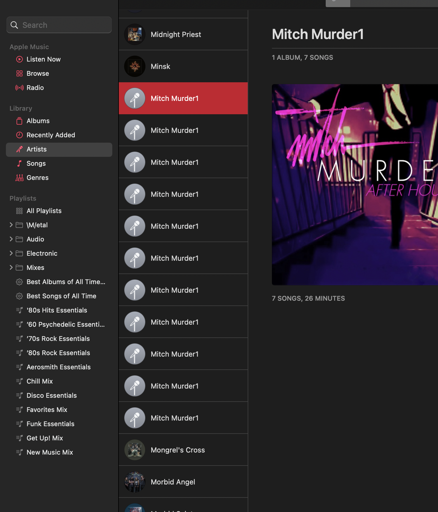Click Mongrel's Cross artist thumbnail
The height and width of the screenshot is (512, 438).
click(x=135, y=450)
